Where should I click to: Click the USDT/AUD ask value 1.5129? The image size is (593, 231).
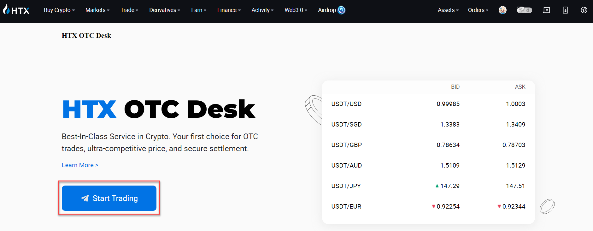[x=515, y=165]
